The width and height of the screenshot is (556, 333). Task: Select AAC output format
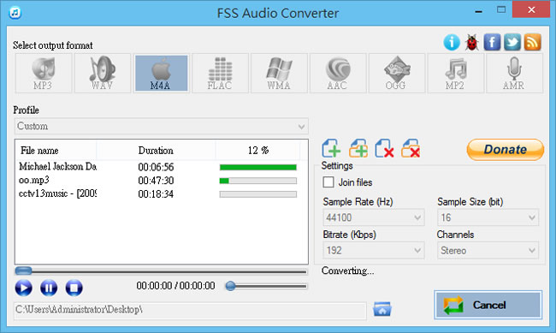coord(338,73)
